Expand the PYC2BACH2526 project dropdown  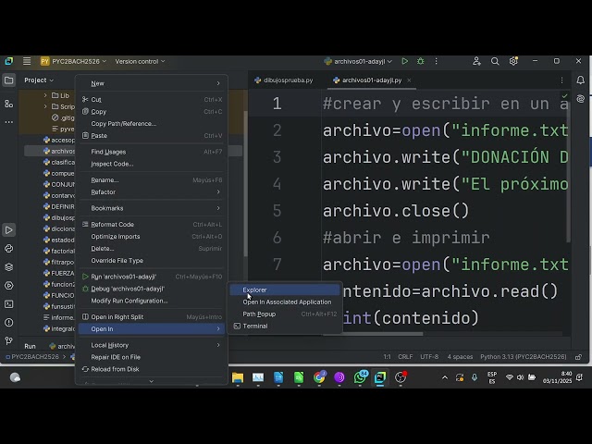(x=74, y=61)
